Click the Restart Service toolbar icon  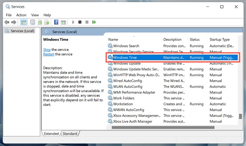(x=94, y=22)
